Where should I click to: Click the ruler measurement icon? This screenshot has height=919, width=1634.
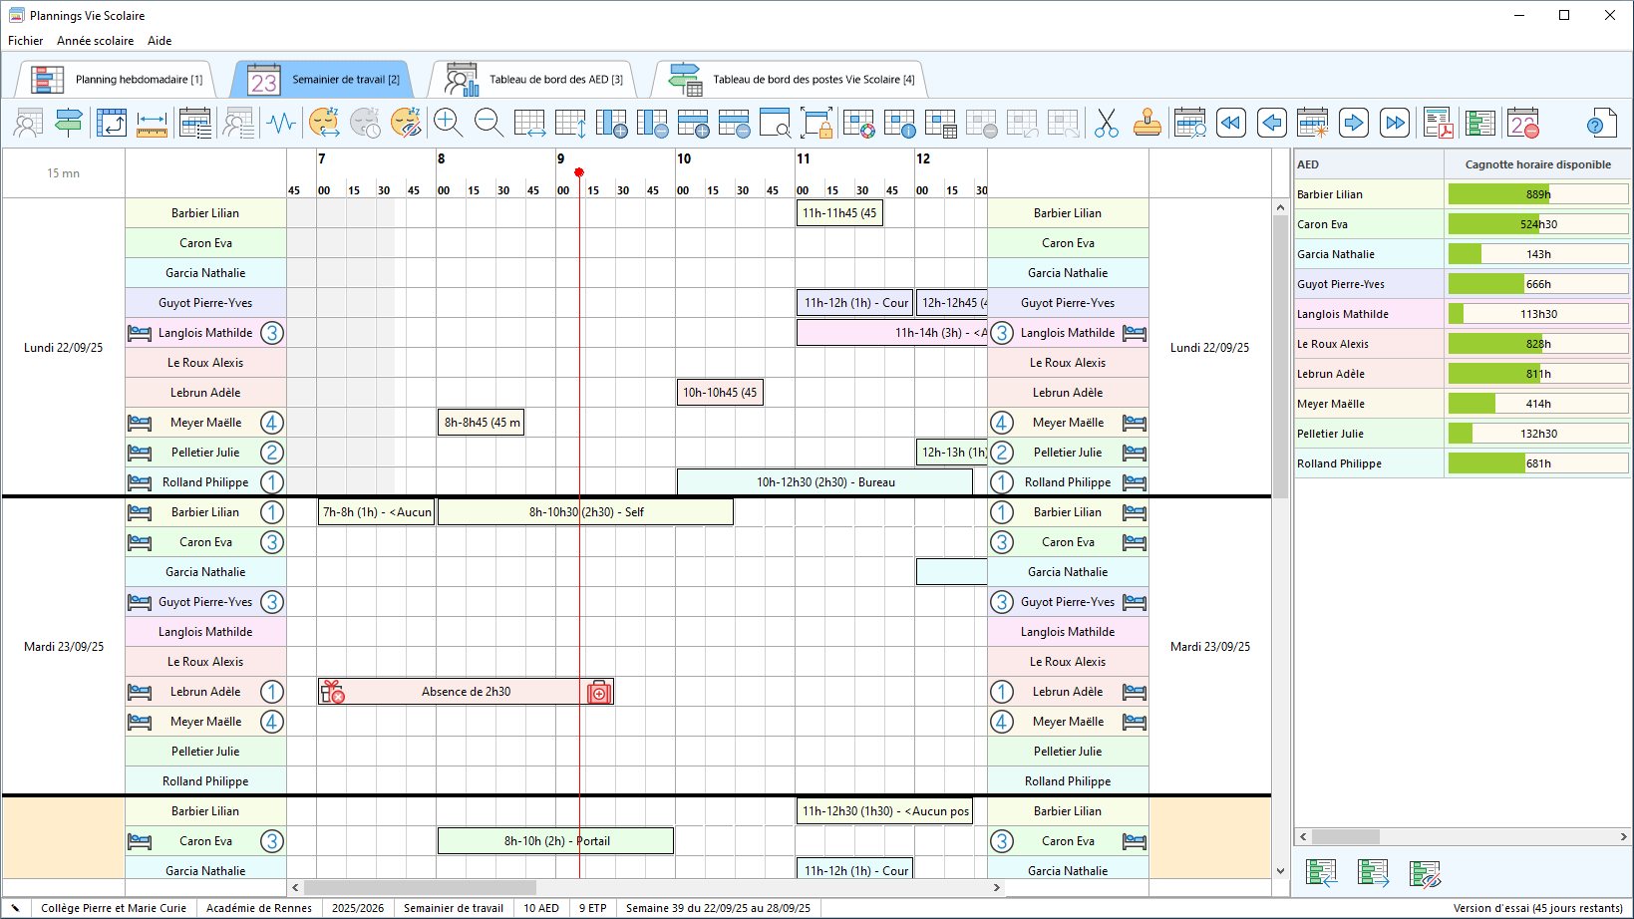[x=152, y=123]
